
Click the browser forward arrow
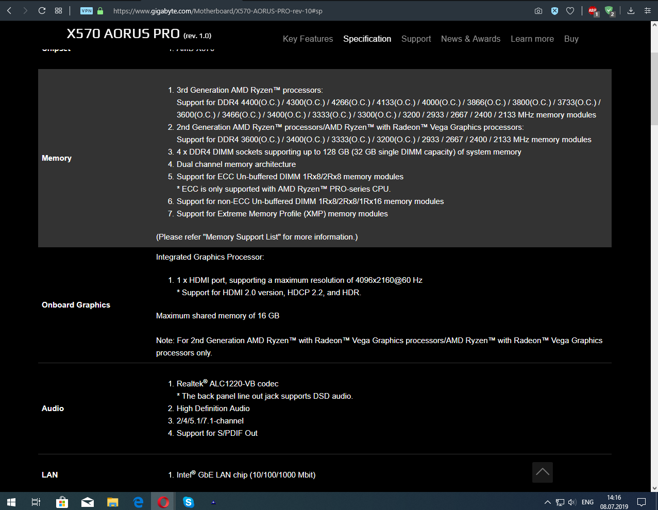(x=25, y=10)
